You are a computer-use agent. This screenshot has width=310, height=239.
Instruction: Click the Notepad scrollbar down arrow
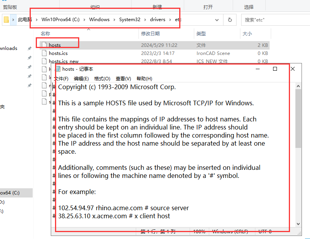pyautogui.click(x=298, y=224)
